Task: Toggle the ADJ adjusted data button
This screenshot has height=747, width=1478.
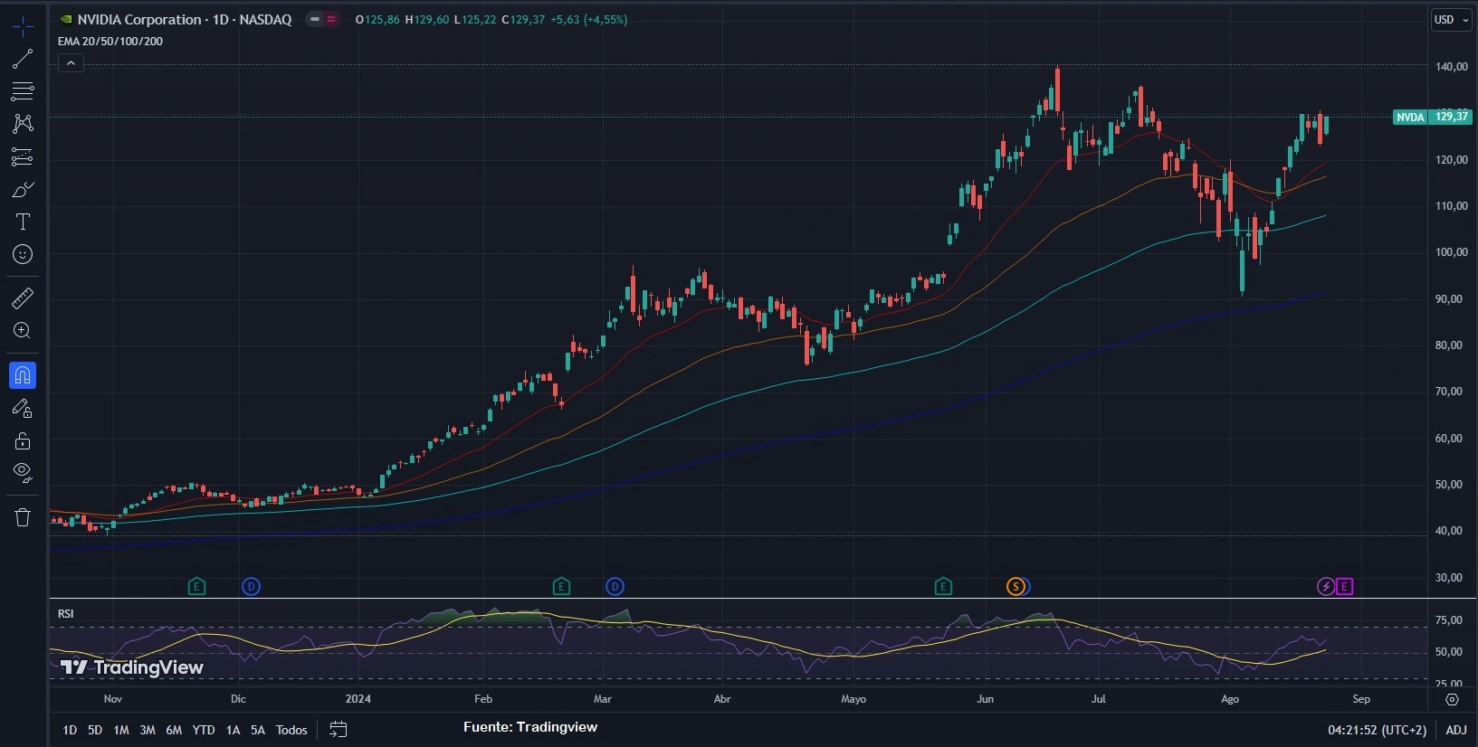Action: [1455, 730]
